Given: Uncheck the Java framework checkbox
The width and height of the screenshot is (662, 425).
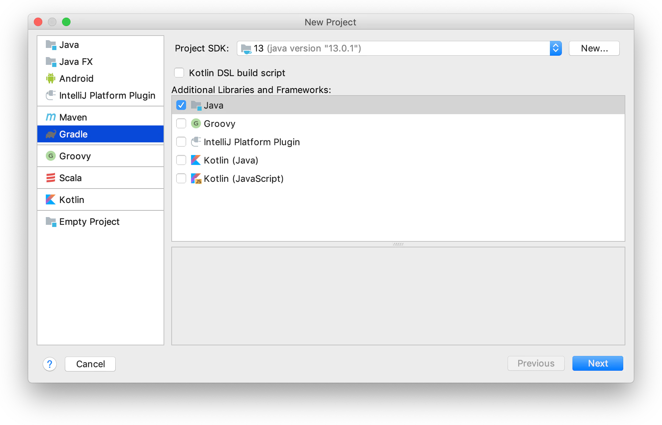Looking at the screenshot, I should [181, 105].
